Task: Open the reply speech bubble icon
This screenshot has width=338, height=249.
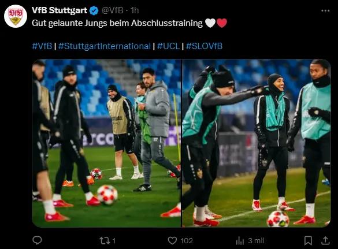Action: 37,240
